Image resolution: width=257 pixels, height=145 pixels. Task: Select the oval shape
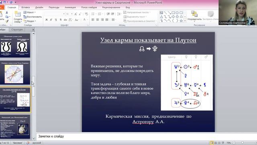coord(177,12)
